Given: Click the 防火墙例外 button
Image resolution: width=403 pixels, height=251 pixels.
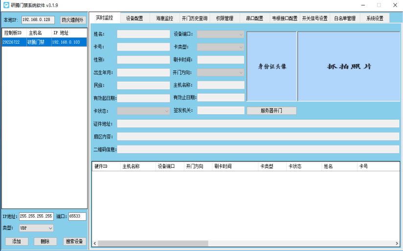Looking at the screenshot, I should tap(73, 20).
